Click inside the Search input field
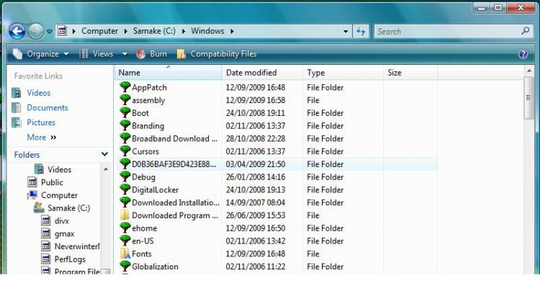 pyautogui.click(x=446, y=31)
